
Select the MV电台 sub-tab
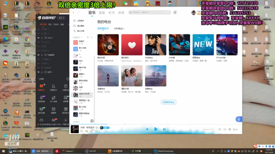click(x=119, y=28)
